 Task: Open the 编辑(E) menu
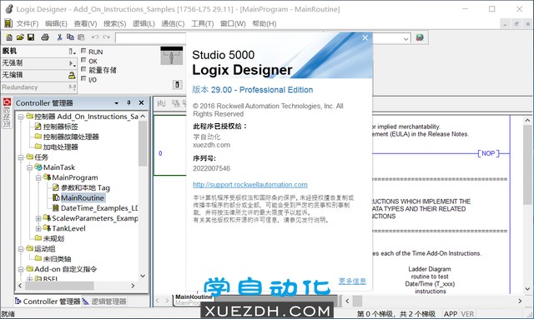click(56, 23)
